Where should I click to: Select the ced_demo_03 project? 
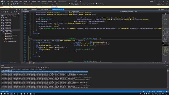tap(8, 24)
